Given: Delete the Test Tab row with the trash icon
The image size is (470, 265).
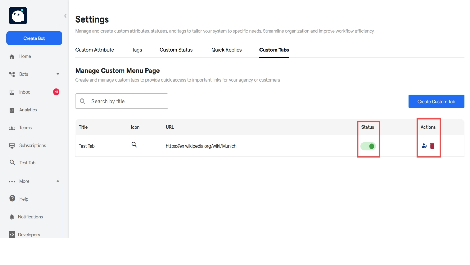Looking at the screenshot, I should point(432,146).
